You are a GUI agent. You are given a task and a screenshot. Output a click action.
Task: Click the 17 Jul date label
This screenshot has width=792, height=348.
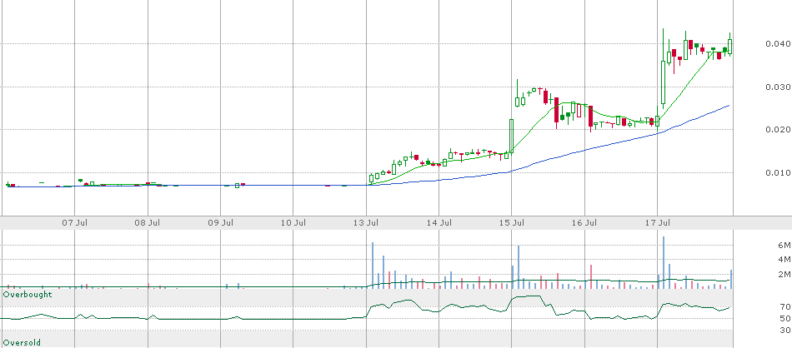pyautogui.click(x=658, y=222)
